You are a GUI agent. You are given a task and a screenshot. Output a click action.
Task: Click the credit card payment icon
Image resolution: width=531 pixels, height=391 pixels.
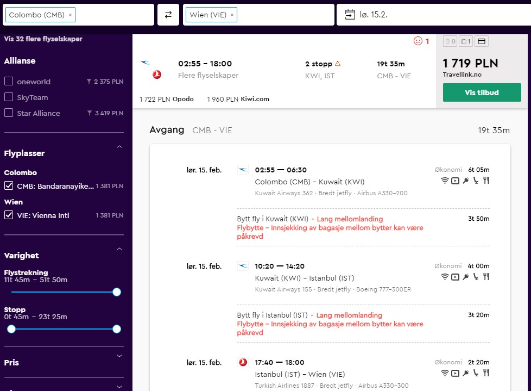(x=481, y=41)
